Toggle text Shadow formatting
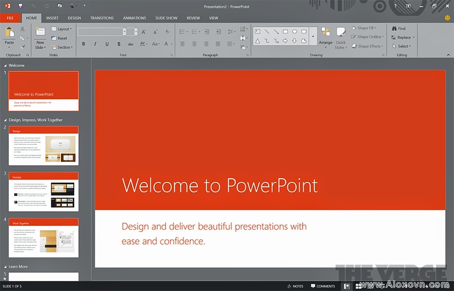Viewport: 454px width, 291px height. pyautogui.click(x=119, y=44)
